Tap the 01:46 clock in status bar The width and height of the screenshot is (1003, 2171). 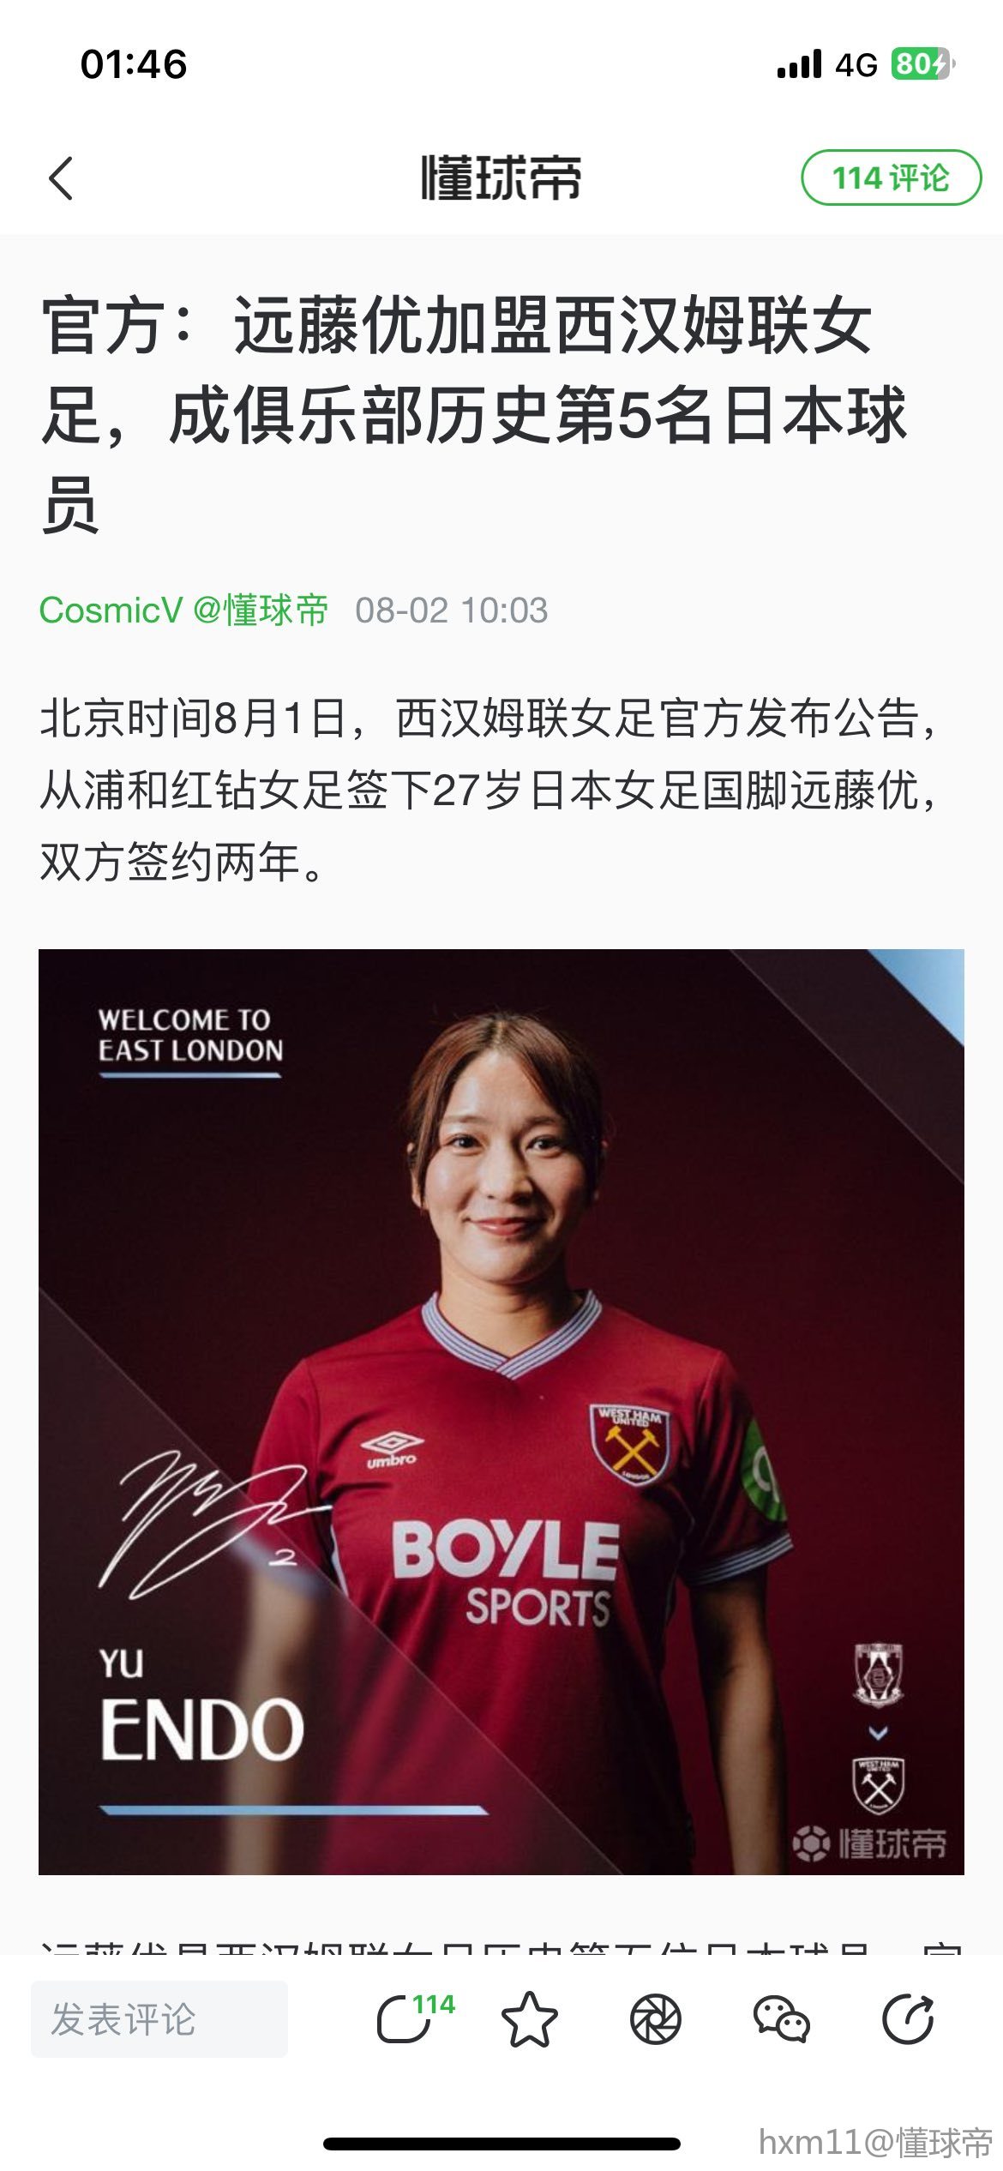134,64
